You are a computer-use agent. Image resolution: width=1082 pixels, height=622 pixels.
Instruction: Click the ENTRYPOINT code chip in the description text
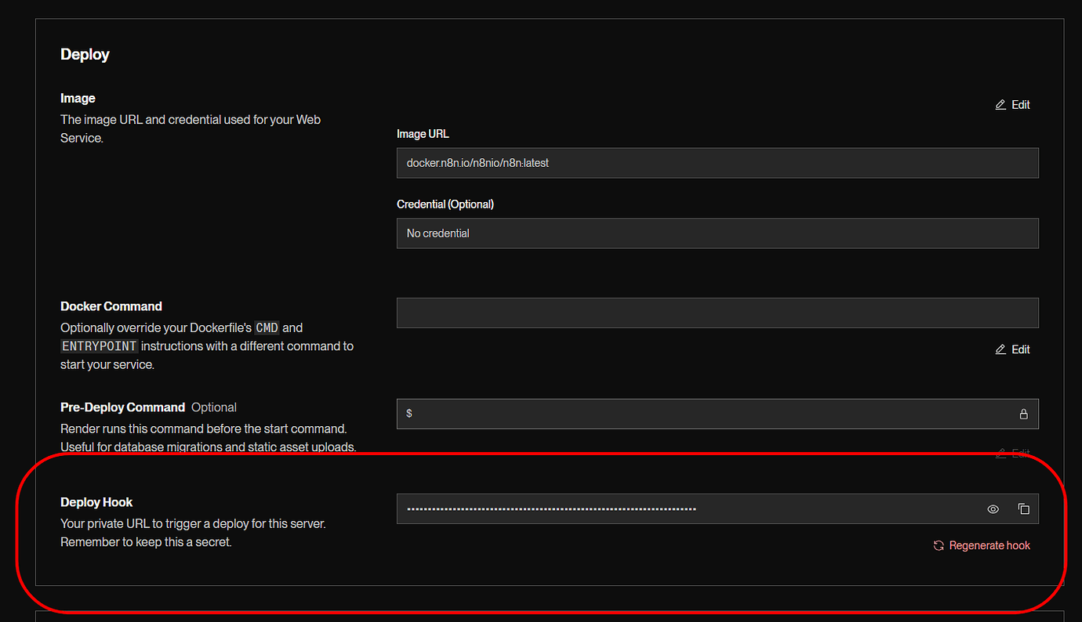99,345
